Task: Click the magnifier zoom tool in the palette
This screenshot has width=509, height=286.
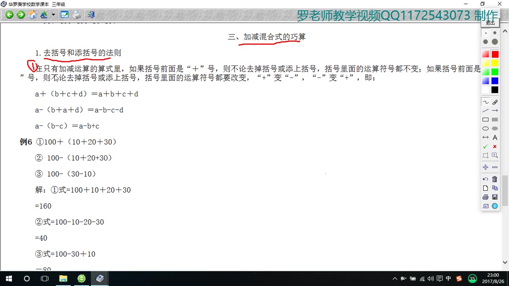Action: 495,155
